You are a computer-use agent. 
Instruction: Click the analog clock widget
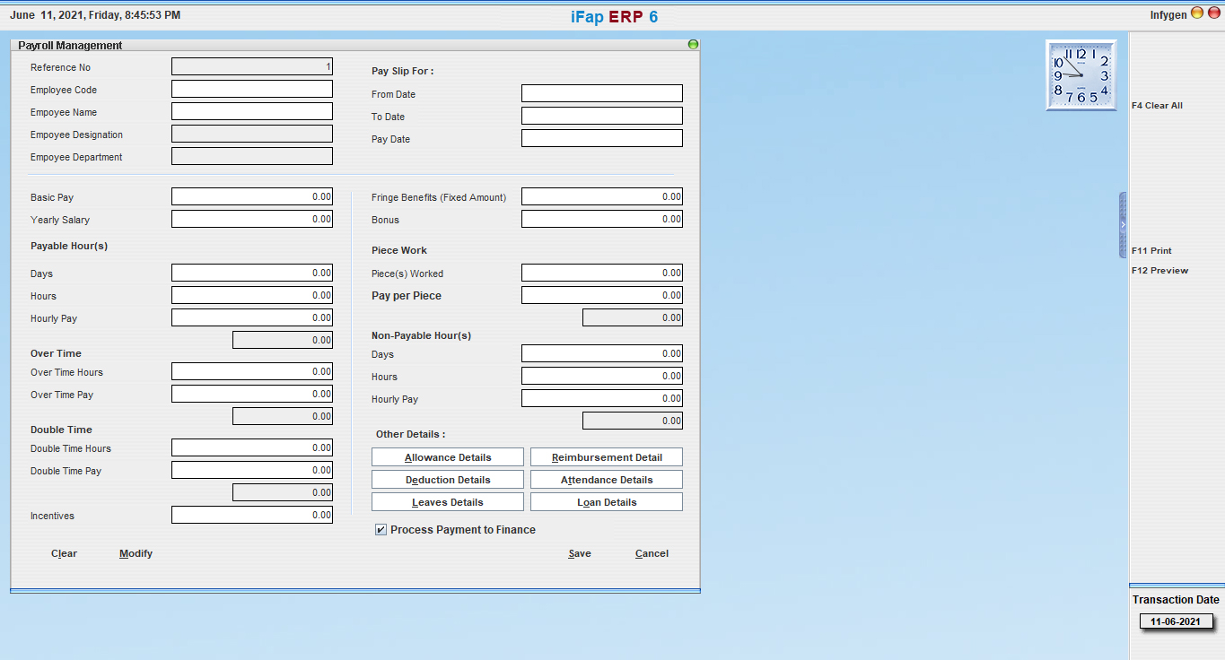[1081, 75]
